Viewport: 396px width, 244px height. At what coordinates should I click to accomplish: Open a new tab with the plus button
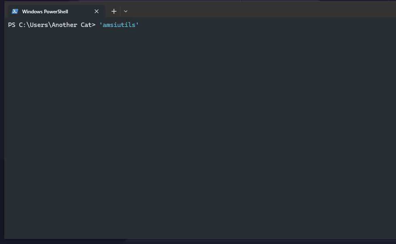pyautogui.click(x=114, y=11)
